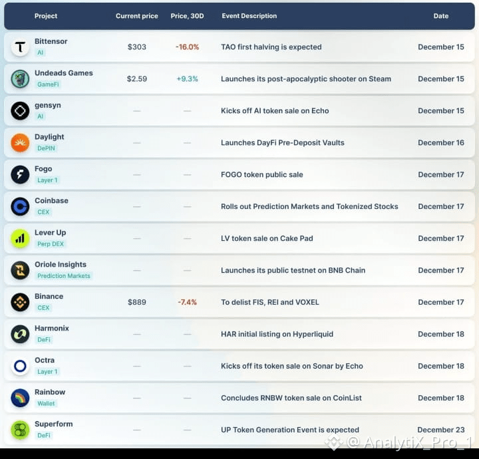Click 'FOGO token public sale'
The height and width of the screenshot is (459, 479).
coord(262,175)
